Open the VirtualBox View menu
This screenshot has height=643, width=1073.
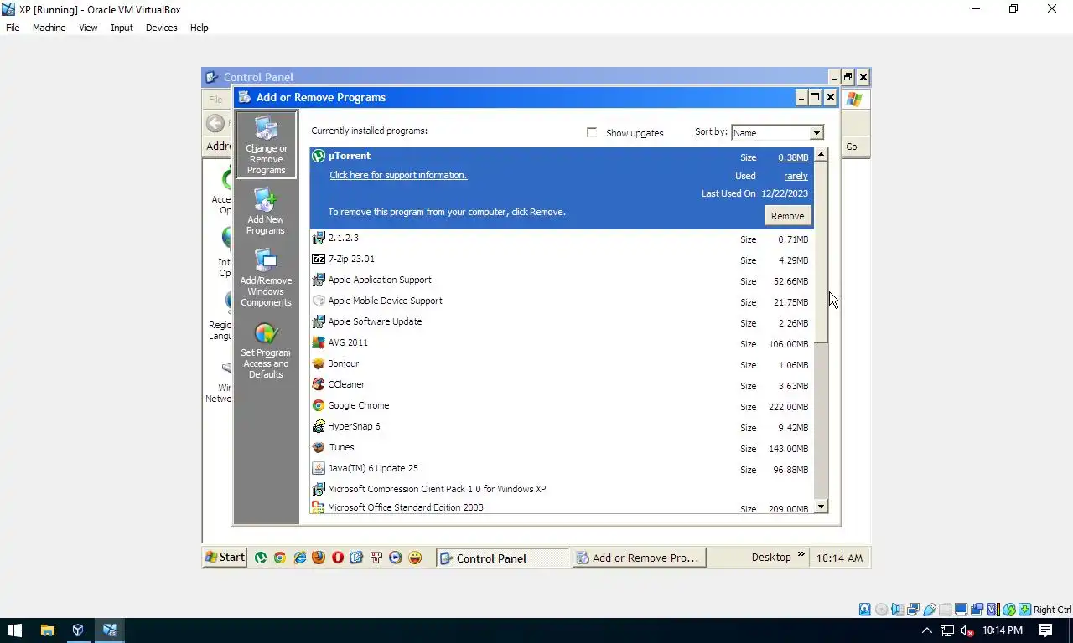[88, 28]
